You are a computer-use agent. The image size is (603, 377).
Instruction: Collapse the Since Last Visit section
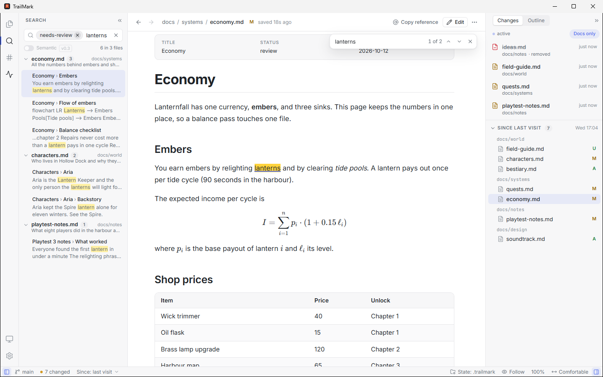point(493,128)
